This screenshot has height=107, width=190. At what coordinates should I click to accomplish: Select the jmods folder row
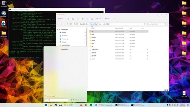119,40
